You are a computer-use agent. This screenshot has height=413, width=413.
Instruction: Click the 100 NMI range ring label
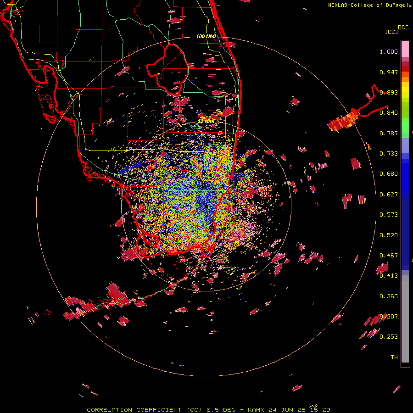[206, 36]
